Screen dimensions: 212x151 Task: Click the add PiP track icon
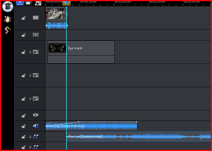coord(38,3)
